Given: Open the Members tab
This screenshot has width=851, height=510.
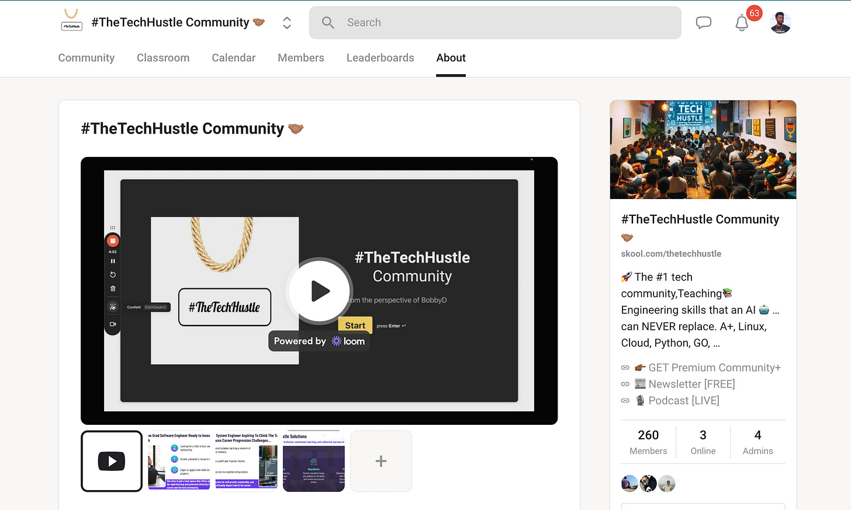Looking at the screenshot, I should pos(301,58).
